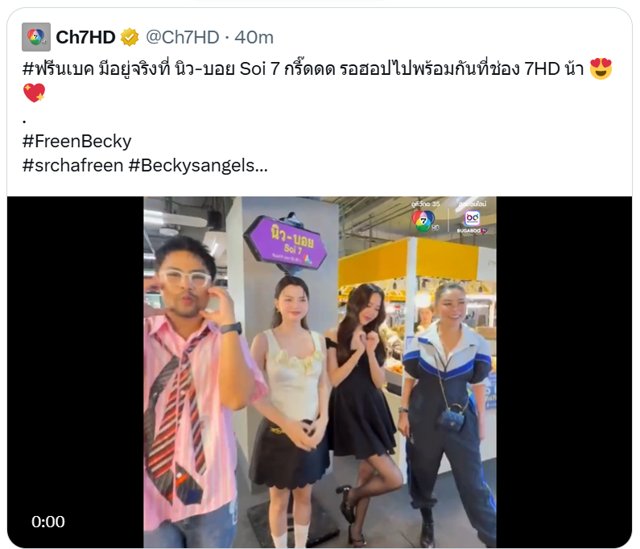Open the Ch7HD display name

(85, 37)
